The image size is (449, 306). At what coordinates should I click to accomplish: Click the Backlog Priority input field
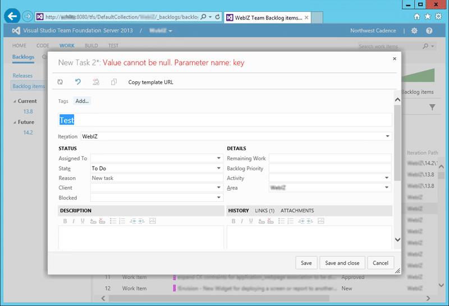point(330,169)
